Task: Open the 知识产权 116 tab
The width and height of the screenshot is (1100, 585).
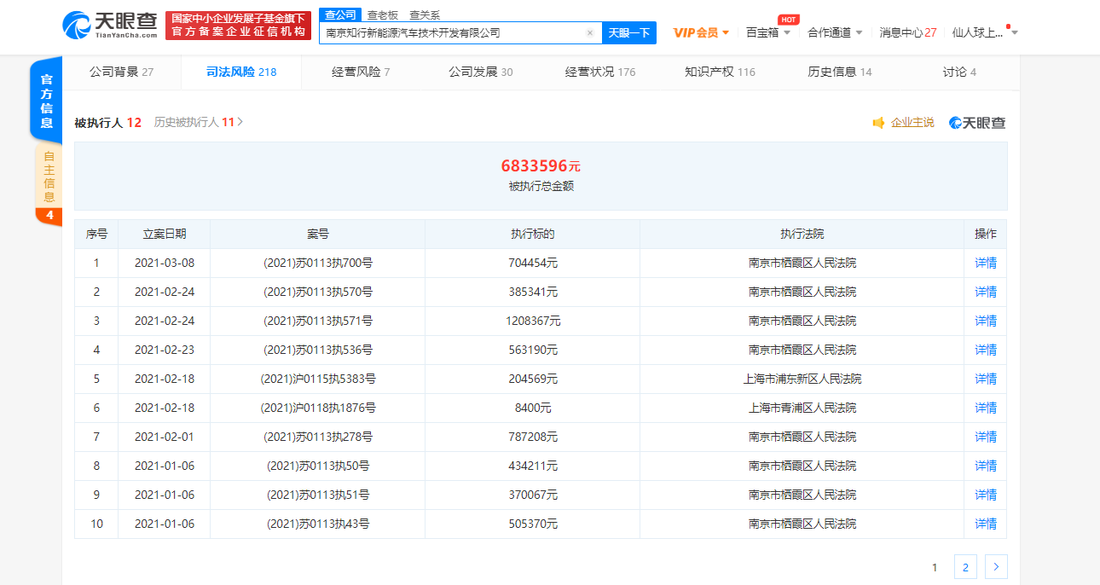Action: click(720, 72)
